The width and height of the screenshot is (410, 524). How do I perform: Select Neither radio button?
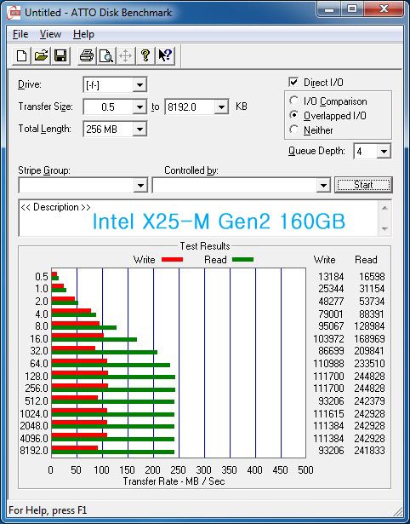click(294, 130)
